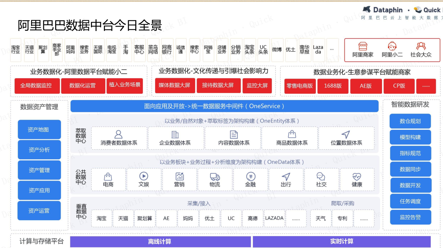Image resolution: width=443 pixels, height=248 pixels.
Task: Click the 阿里妈妈 box in top row
Action: pos(71,50)
